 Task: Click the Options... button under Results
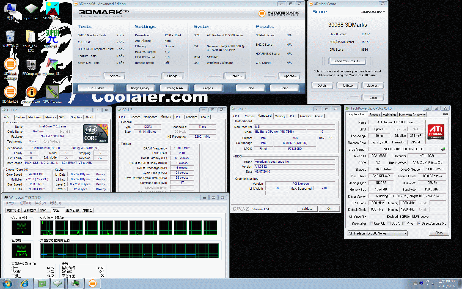point(290,76)
